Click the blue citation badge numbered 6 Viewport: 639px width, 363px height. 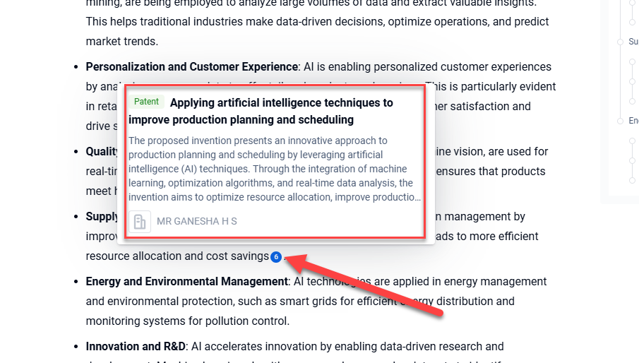(276, 256)
